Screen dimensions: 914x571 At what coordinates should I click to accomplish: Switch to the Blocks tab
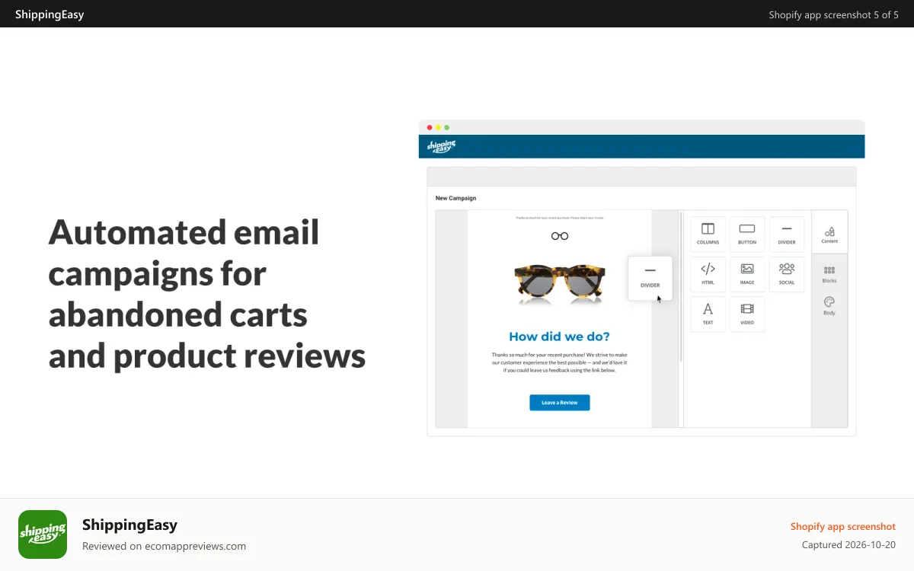[829, 274]
